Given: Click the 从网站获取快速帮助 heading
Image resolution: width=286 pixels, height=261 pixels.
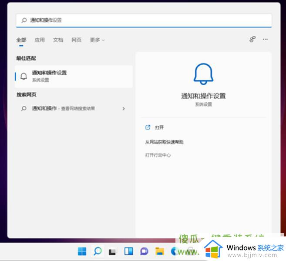Looking at the screenshot, I should point(164,142).
